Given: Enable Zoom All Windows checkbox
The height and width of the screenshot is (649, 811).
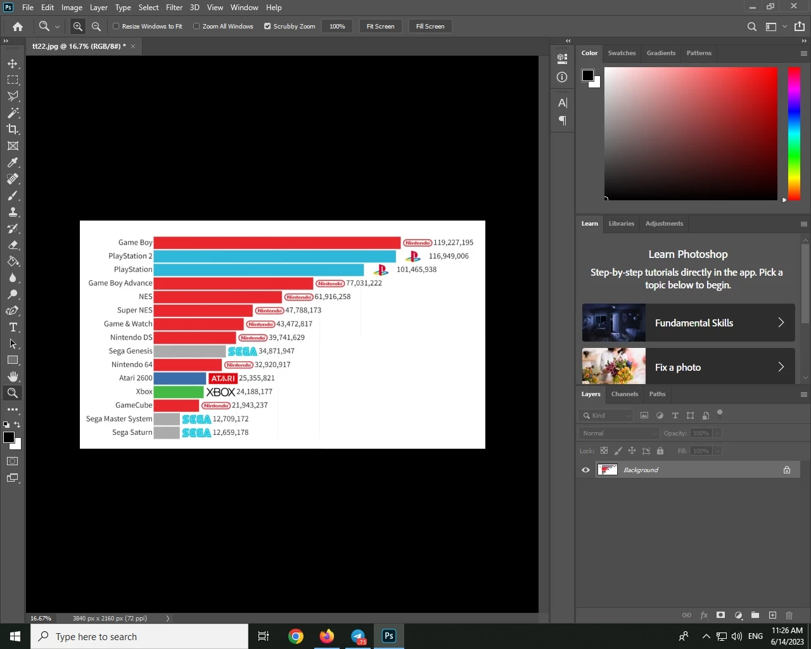Looking at the screenshot, I should (196, 26).
